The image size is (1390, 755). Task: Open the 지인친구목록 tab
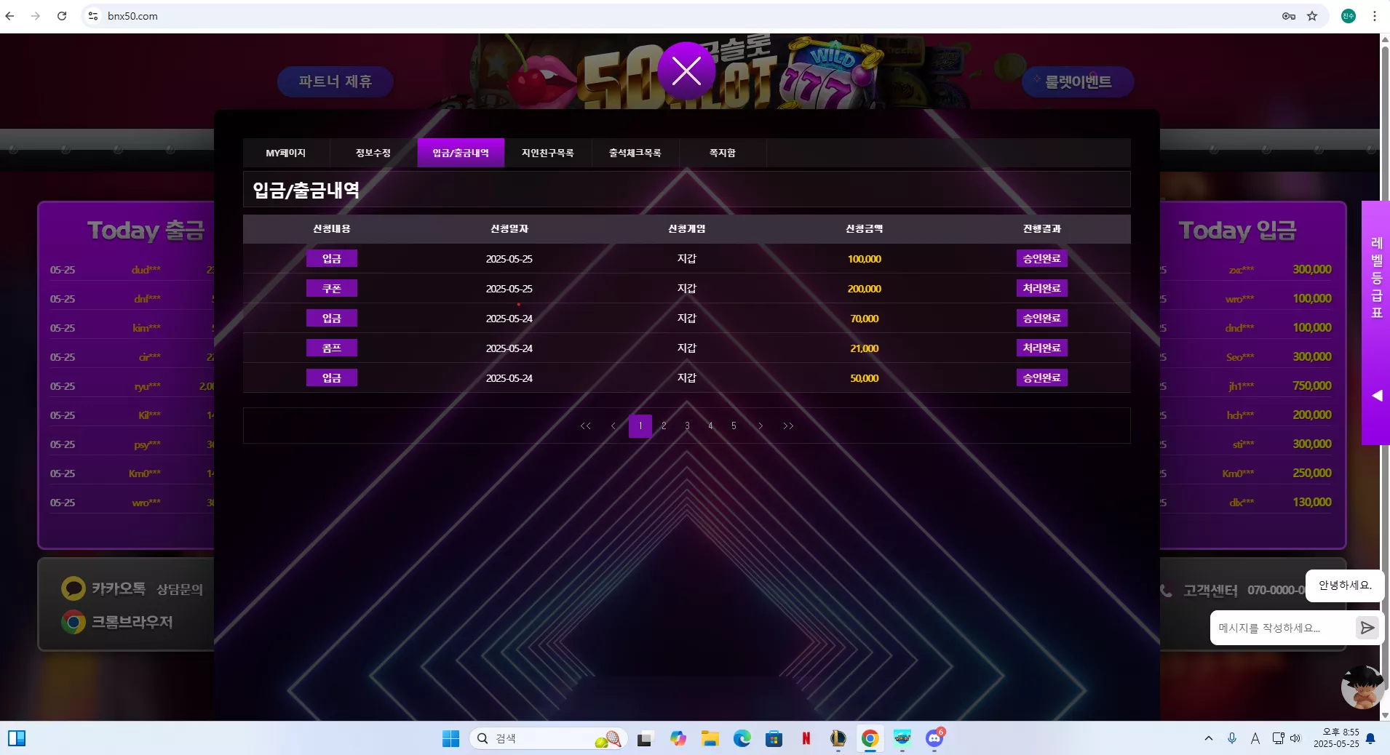click(x=548, y=153)
